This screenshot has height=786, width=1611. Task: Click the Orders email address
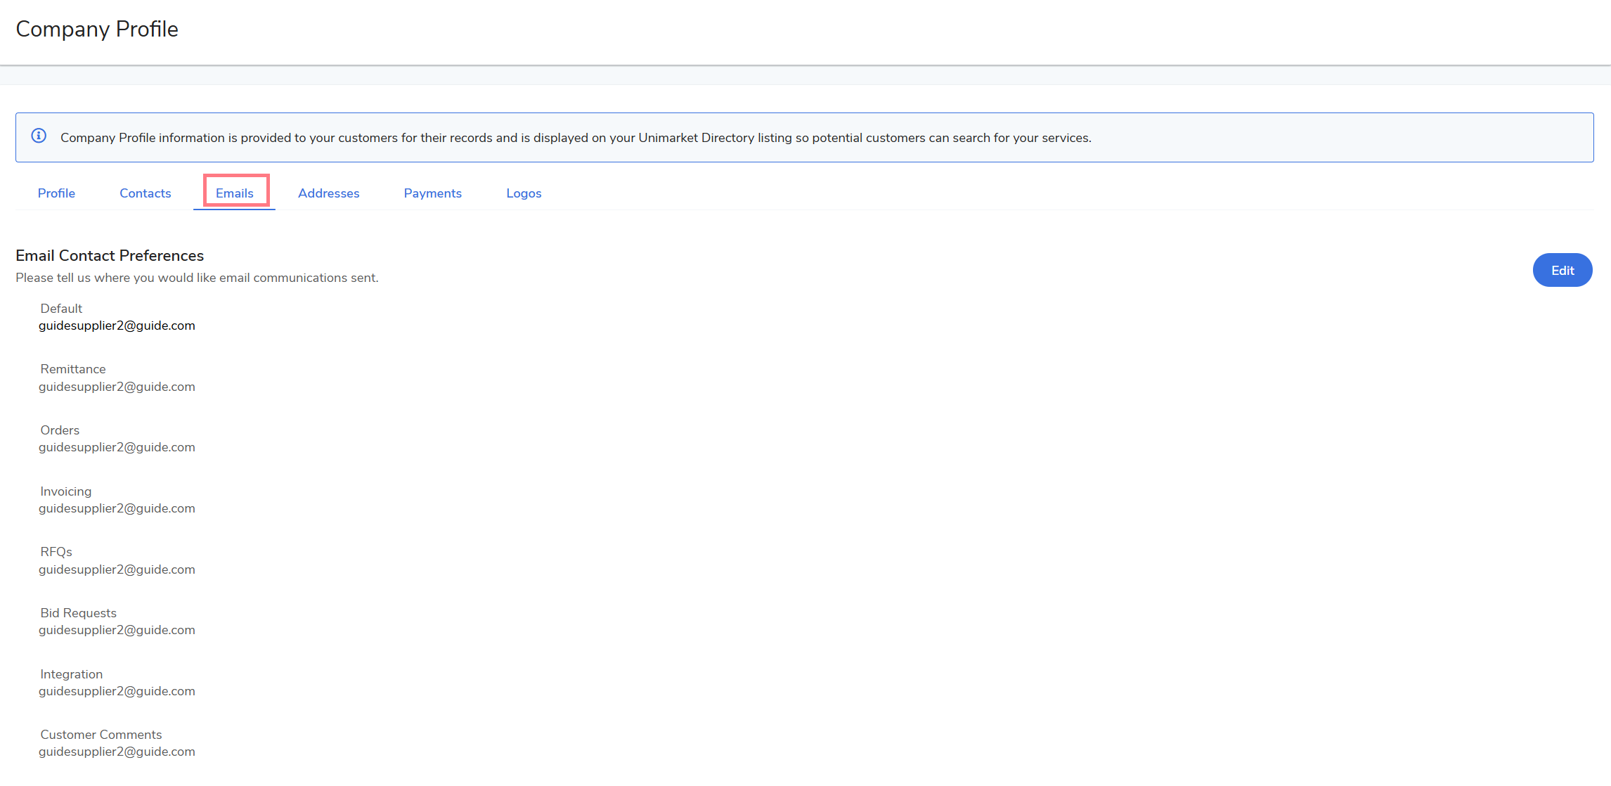[x=117, y=447]
